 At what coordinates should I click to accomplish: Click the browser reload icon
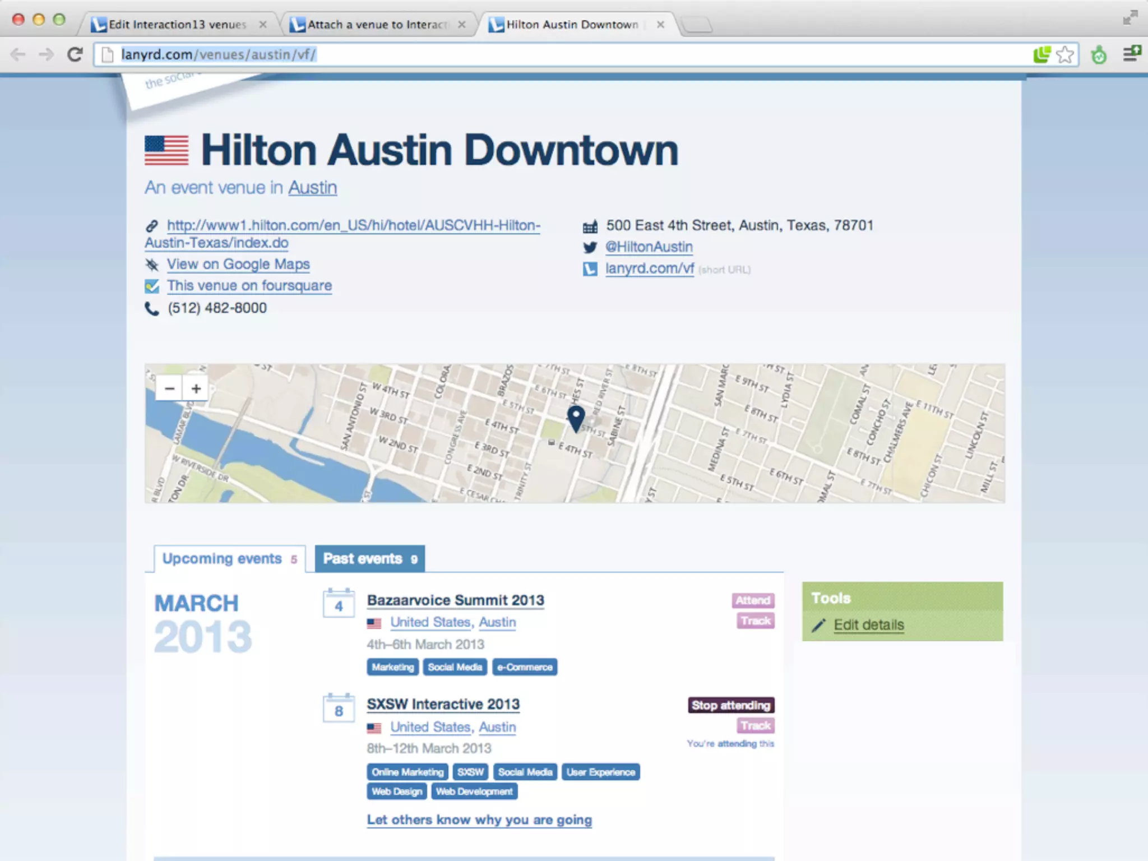pos(75,54)
